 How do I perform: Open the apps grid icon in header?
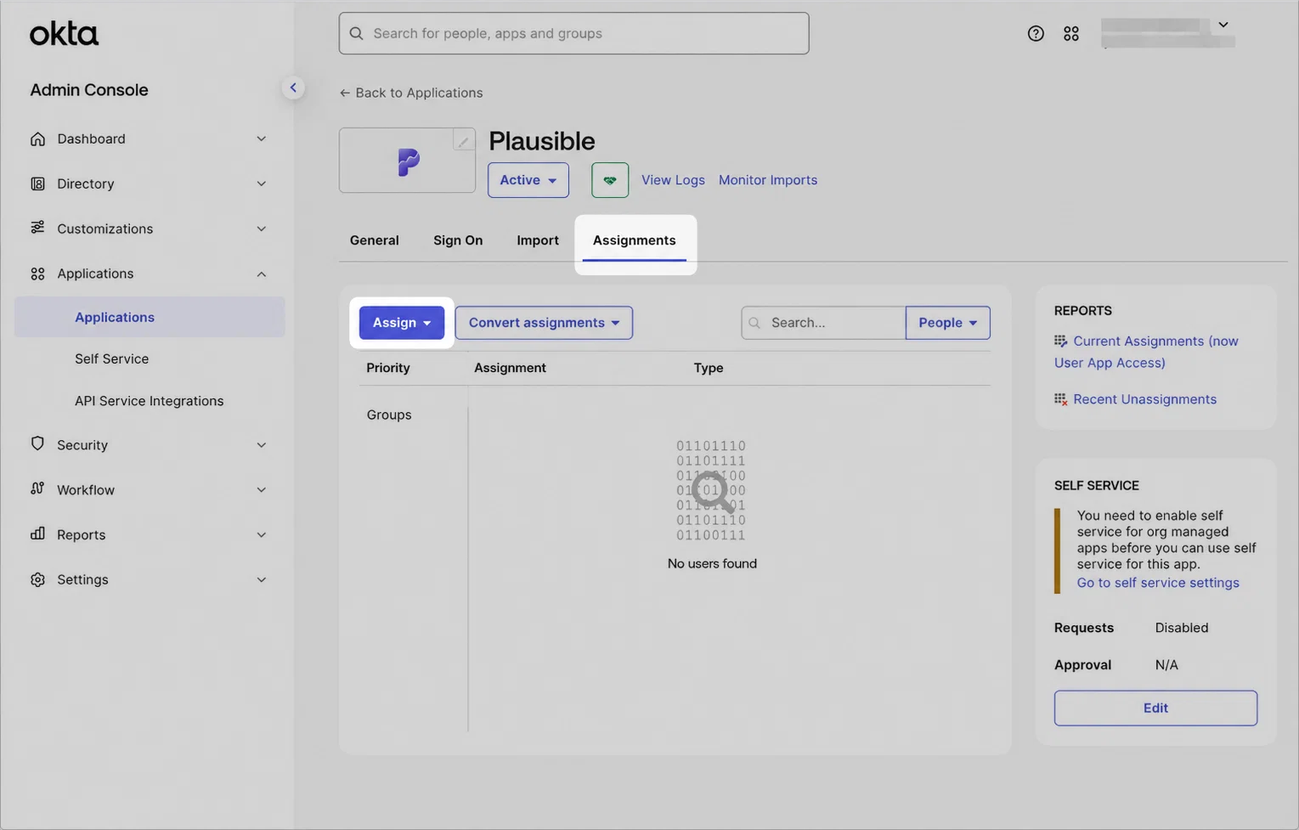pyautogui.click(x=1071, y=33)
